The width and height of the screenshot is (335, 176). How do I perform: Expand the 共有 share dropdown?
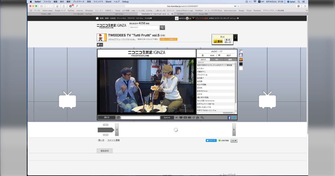234,141
